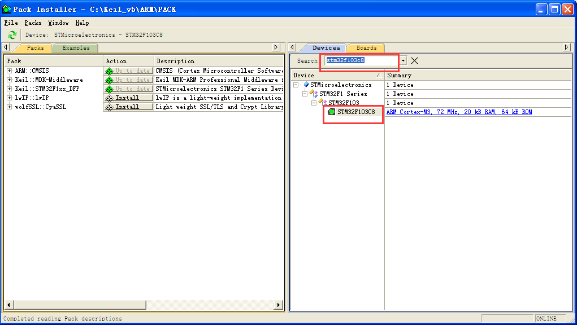Click the STM32F1 Series family icon
The width and height of the screenshot is (577, 325).
[314, 94]
